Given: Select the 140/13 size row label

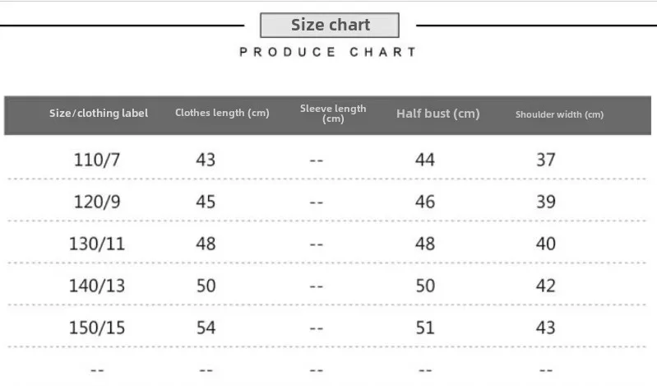Looking at the screenshot, I should pyautogui.click(x=97, y=286).
